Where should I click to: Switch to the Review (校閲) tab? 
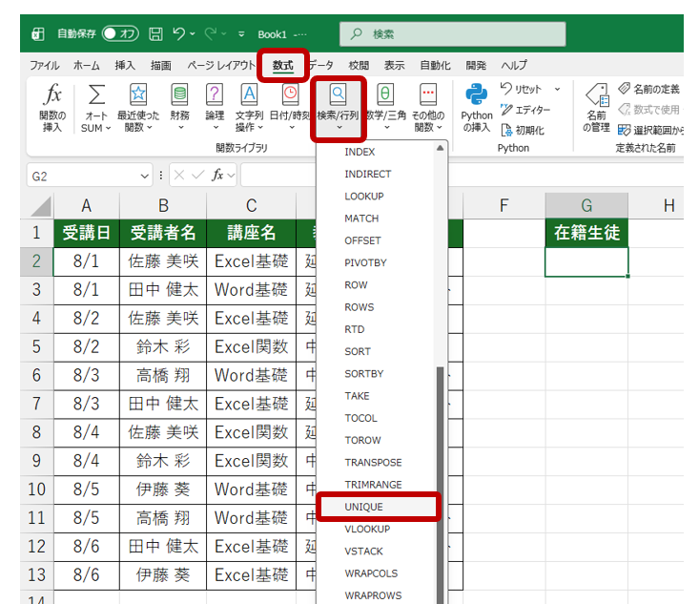coord(359,66)
